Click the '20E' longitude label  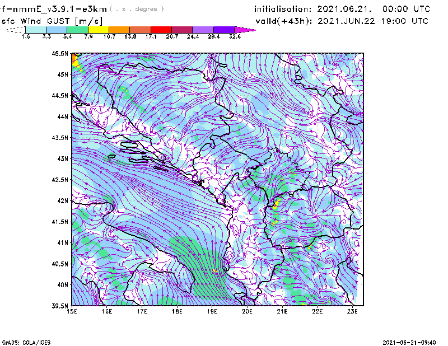pos(247,311)
